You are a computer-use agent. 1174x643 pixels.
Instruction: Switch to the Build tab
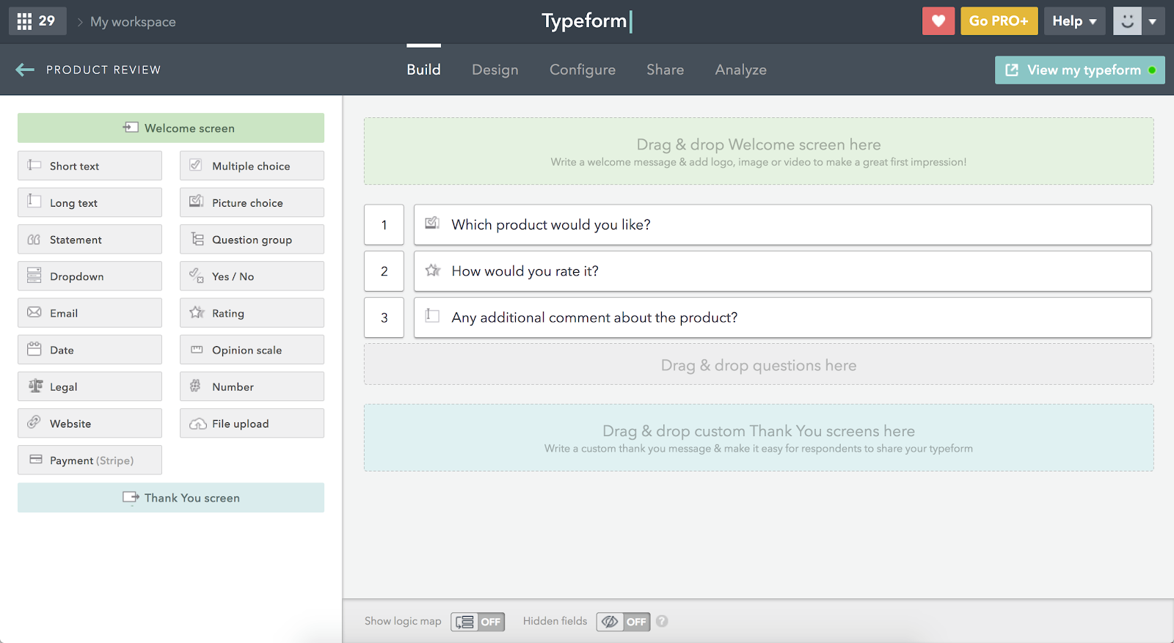424,70
